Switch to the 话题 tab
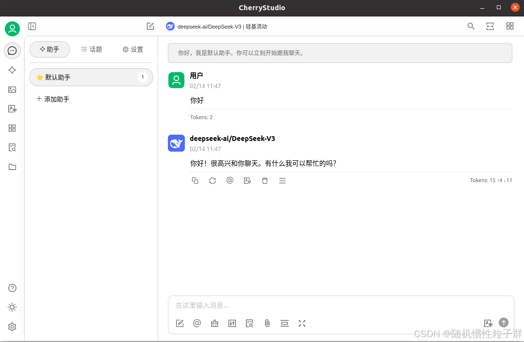The image size is (524, 342). [92, 49]
